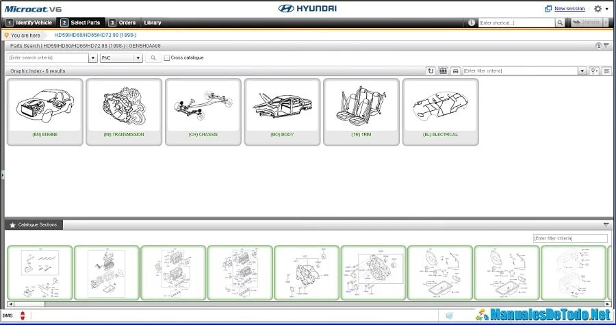Click the Catalogue Sections filter criteria field
The height and width of the screenshot is (325, 616).
(570, 238)
